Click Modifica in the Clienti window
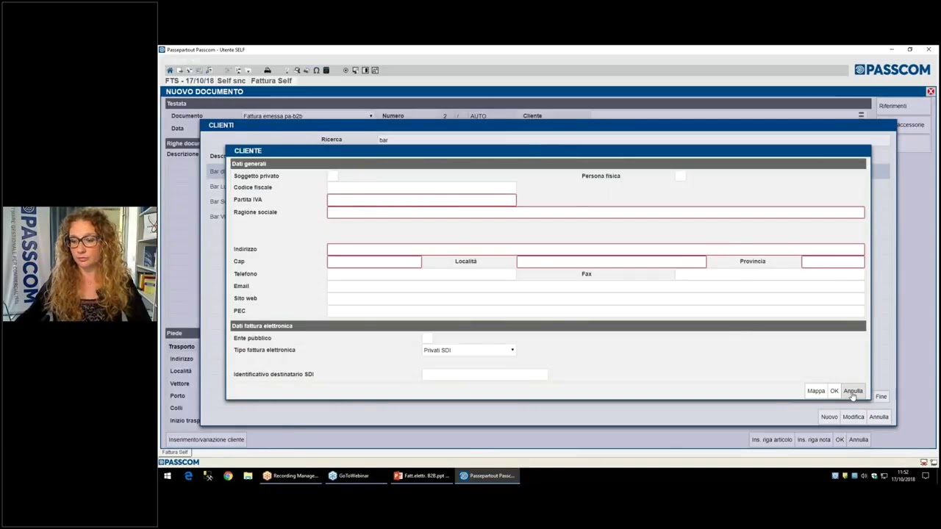This screenshot has height=529, width=941. tap(854, 417)
